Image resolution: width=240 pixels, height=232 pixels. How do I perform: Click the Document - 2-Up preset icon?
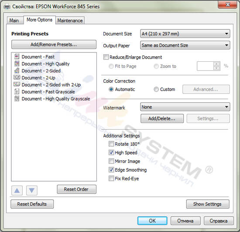17,77
